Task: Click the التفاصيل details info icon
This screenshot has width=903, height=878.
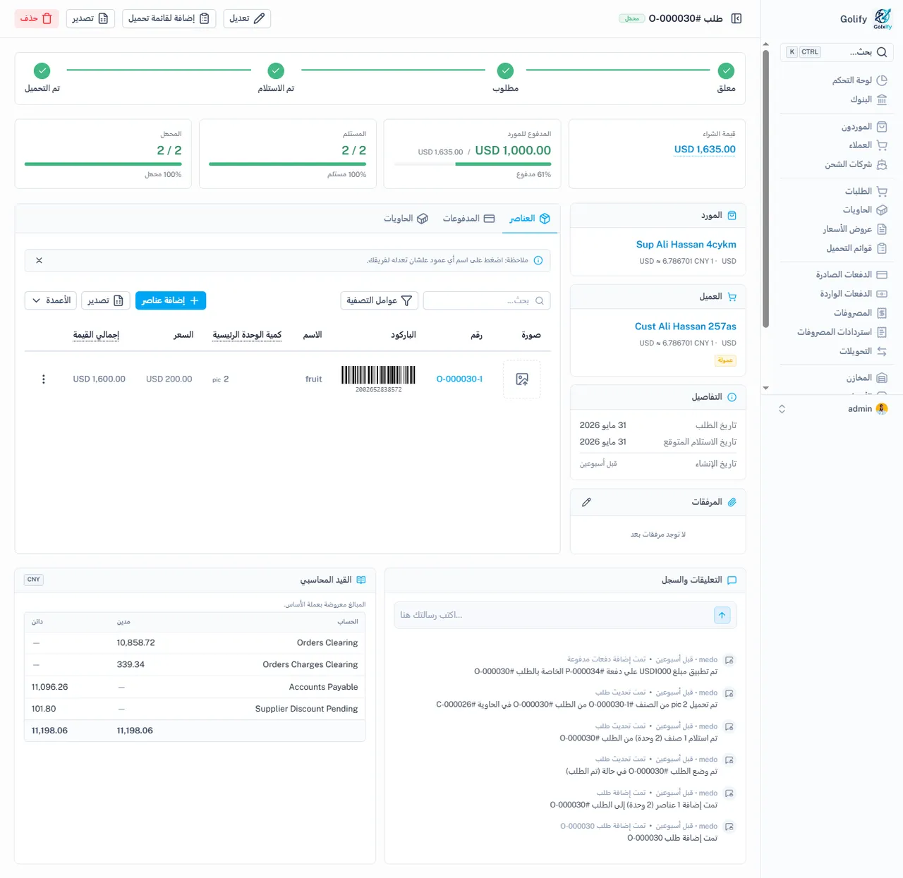Action: 732,397
